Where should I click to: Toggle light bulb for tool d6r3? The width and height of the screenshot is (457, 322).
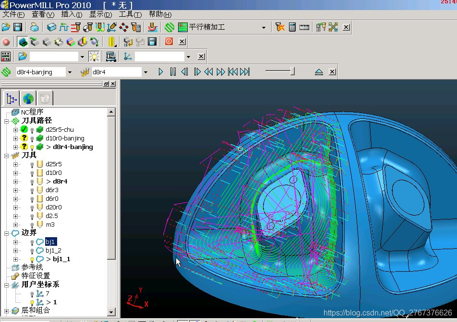[x=32, y=191]
